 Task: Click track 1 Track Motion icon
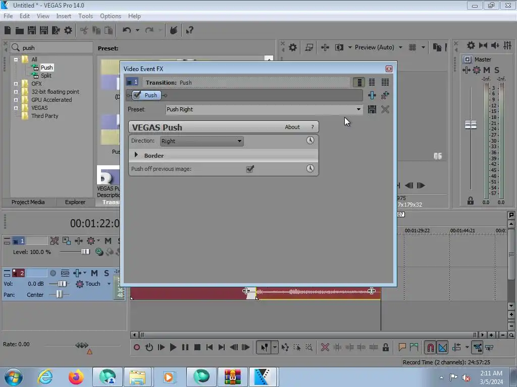(x=66, y=241)
